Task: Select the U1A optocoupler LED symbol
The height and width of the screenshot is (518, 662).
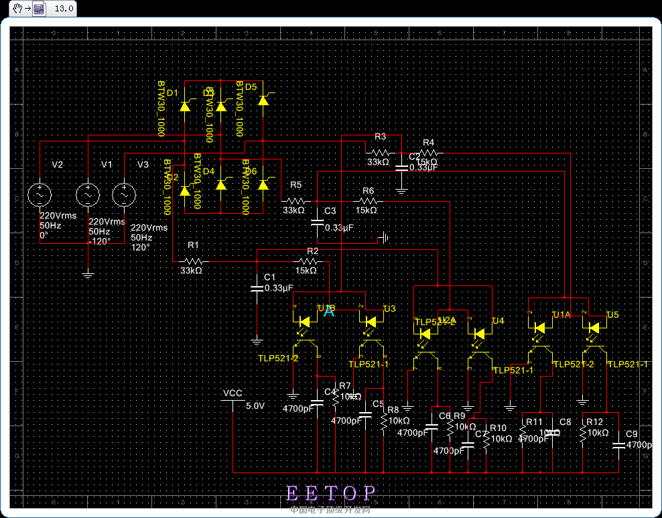Action: click(x=539, y=328)
